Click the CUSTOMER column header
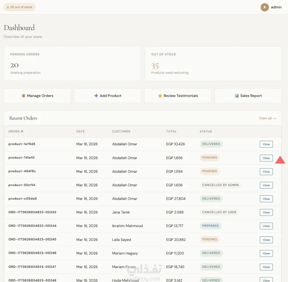This screenshot has width=288, height=282. (121, 131)
